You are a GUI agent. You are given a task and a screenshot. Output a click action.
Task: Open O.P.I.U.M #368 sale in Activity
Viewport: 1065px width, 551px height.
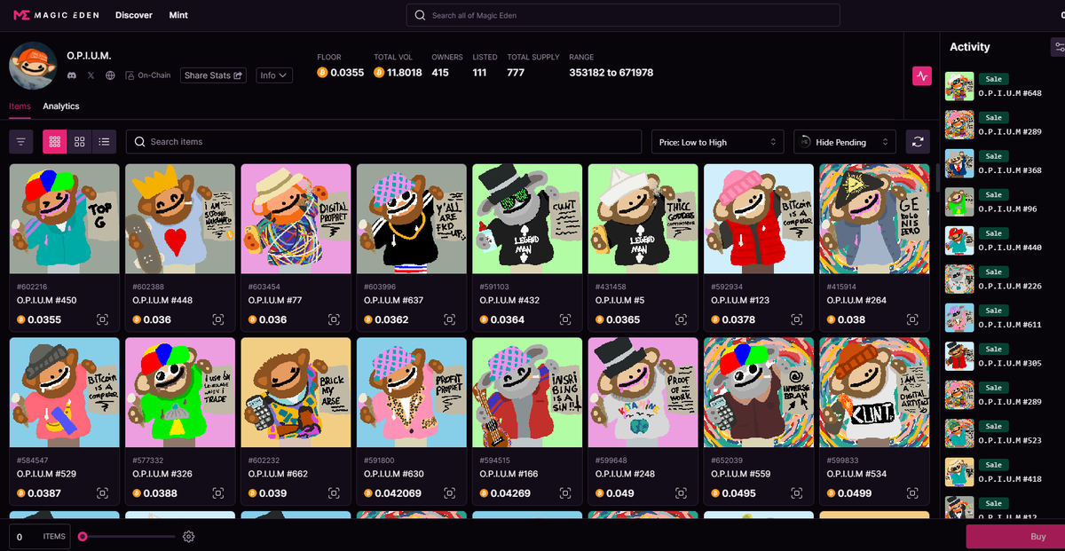tap(1003, 163)
